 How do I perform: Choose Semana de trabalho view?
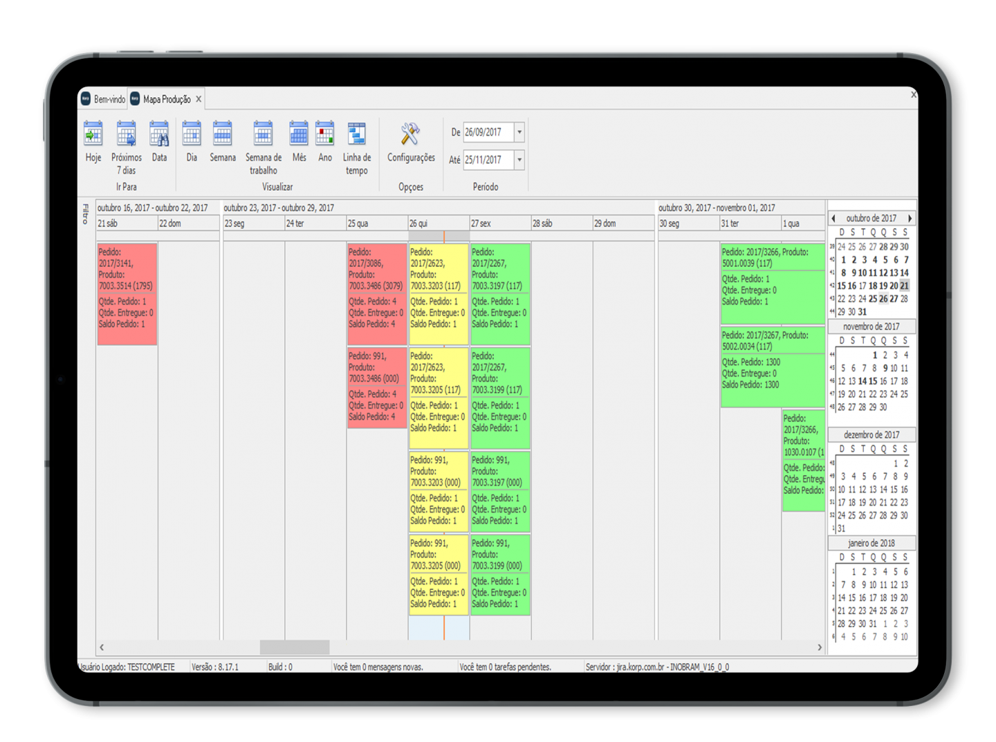coord(264,148)
